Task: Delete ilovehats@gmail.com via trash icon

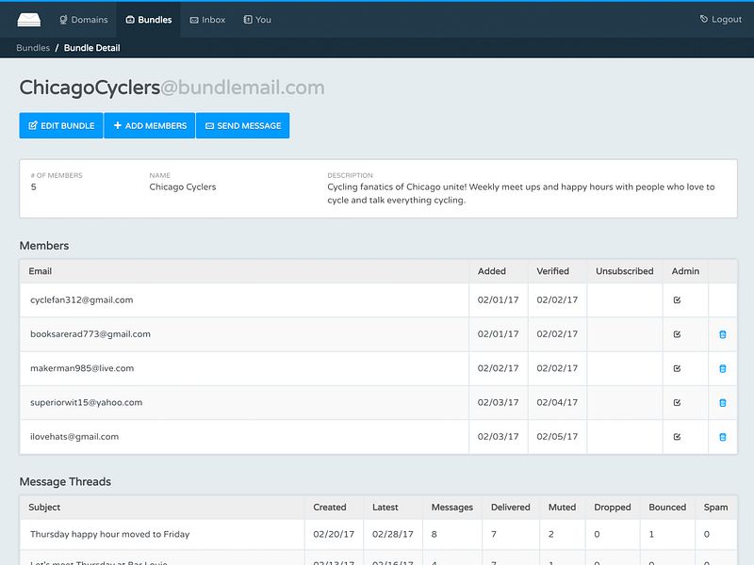Action: click(723, 437)
